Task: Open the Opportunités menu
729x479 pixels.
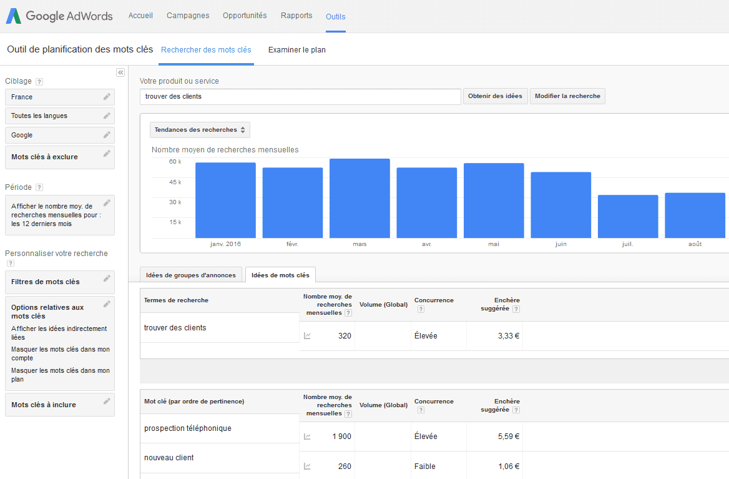Action: pos(245,16)
